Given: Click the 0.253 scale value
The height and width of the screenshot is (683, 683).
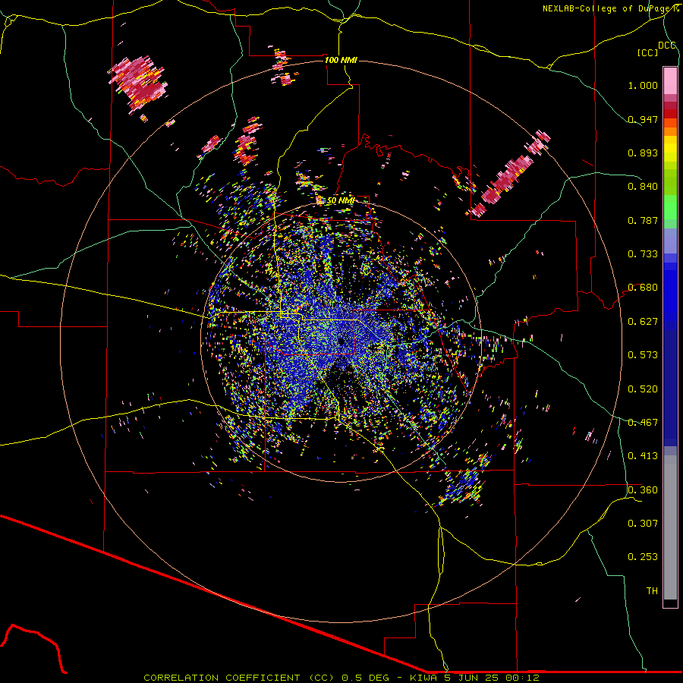Looking at the screenshot, I should 643,557.
